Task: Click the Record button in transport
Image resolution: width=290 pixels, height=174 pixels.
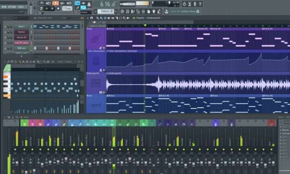Action: click(58, 8)
